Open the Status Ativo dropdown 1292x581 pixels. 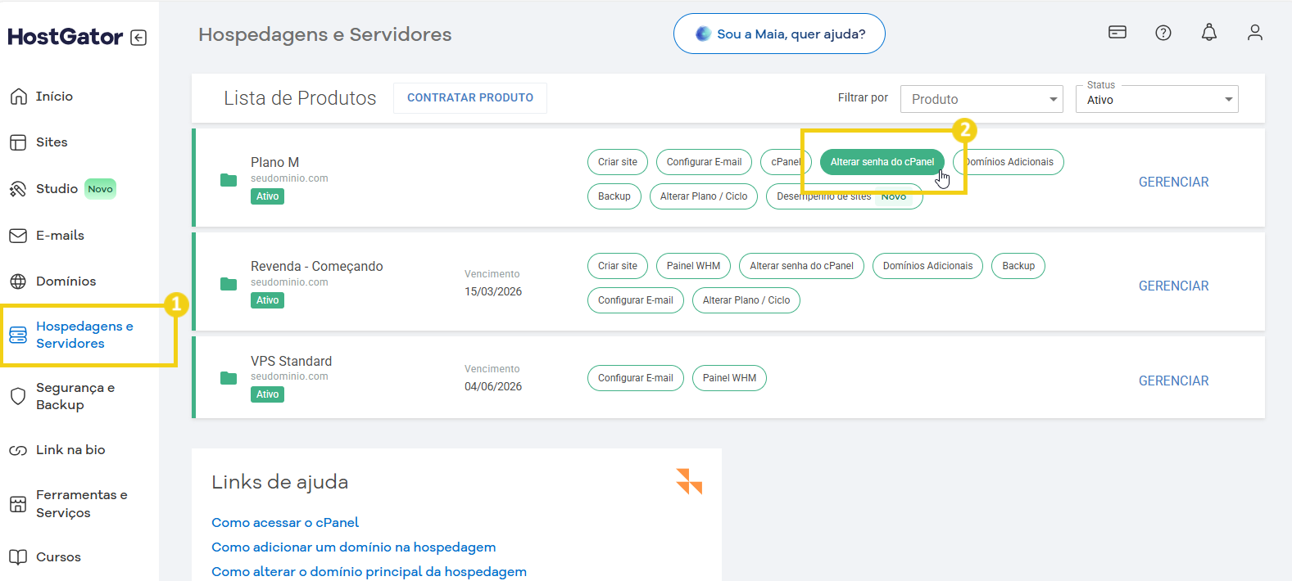(x=1157, y=99)
